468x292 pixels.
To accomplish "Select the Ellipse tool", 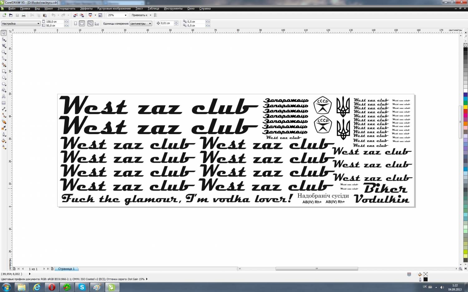I will pyautogui.click(x=4, y=77).
